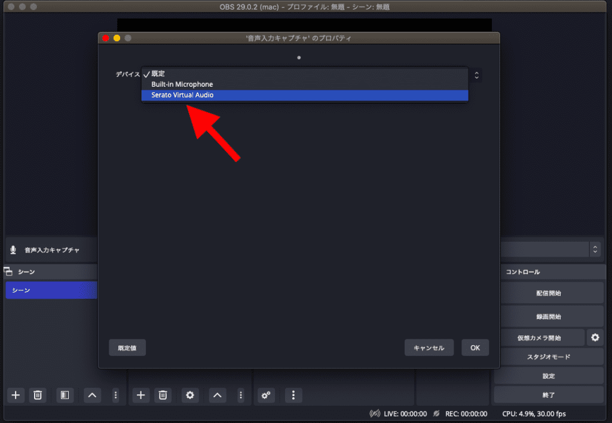
Task: Click 終了 exit button
Action: 549,395
